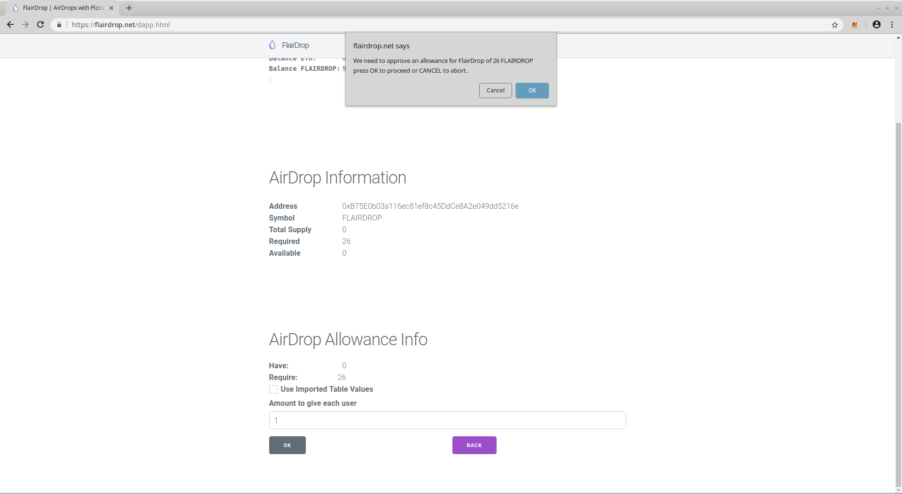Click the AirDrop Allowance Info heading
Viewport: 902px width, 494px height.
(x=348, y=340)
